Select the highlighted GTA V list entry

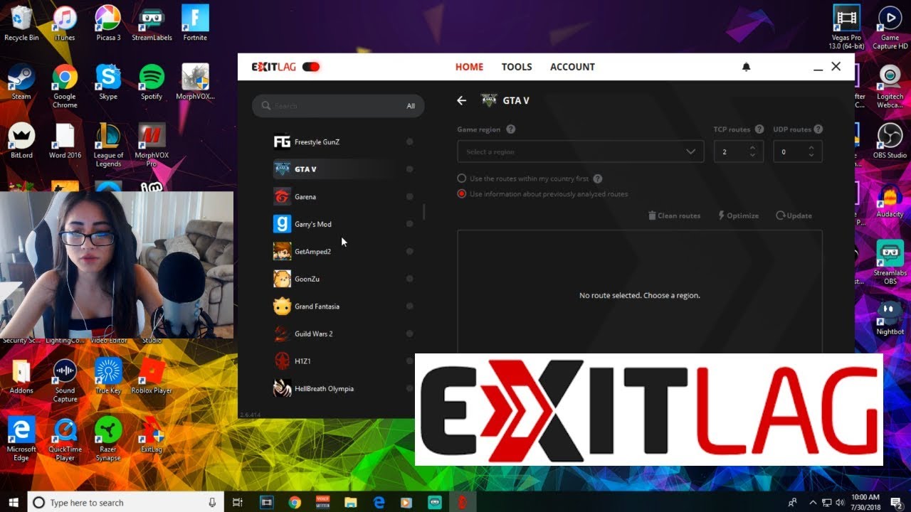coord(343,169)
